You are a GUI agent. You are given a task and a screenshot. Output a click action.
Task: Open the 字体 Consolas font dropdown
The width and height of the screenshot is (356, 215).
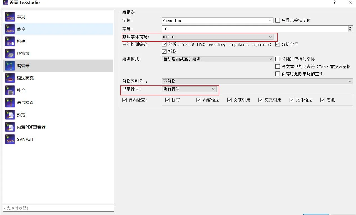[218, 21]
